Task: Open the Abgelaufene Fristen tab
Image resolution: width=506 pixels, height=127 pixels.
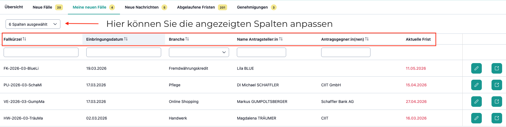Action: (202, 7)
